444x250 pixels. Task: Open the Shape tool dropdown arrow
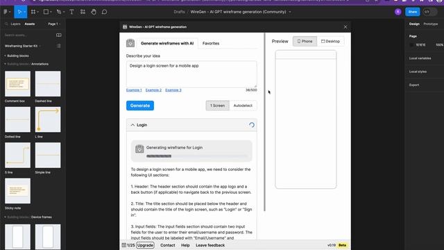point(51,12)
